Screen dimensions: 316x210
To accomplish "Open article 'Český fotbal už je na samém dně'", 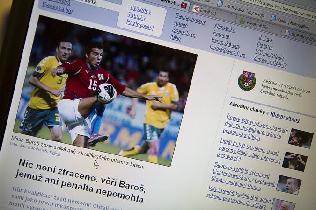I will click(255, 127).
